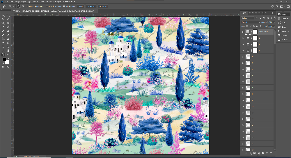The height and width of the screenshot is (158, 291).
Task: Select the Frame tool
Action: pyautogui.click(x=8, y=23)
